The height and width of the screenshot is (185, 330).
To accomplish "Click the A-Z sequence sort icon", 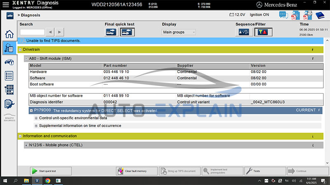I will [244, 32].
